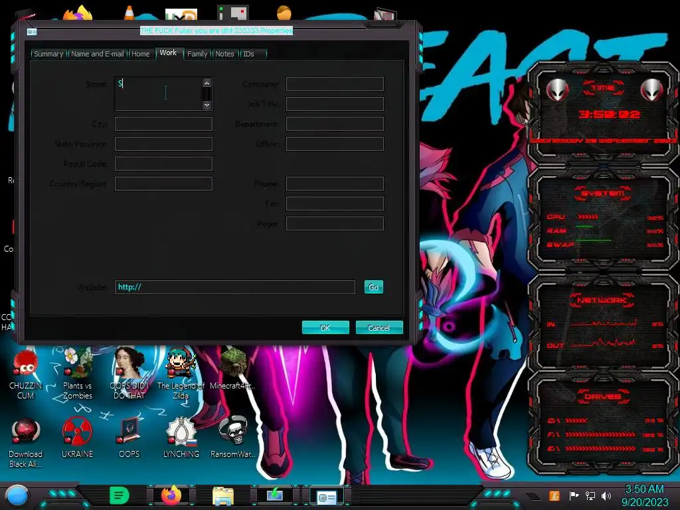Click the Start orb on the taskbar
680x510 pixels.
pyautogui.click(x=17, y=496)
